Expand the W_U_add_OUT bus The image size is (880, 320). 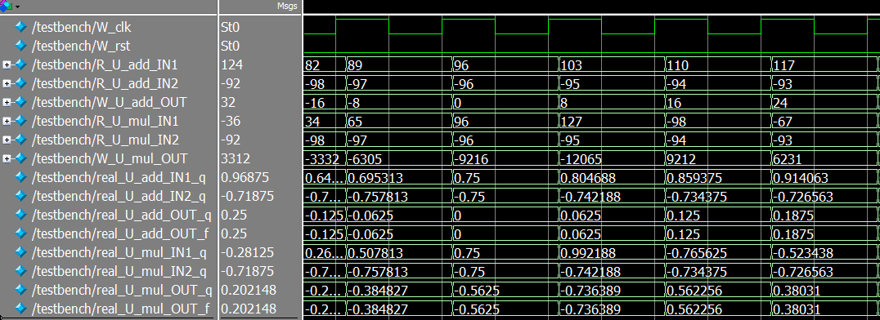click(7, 103)
